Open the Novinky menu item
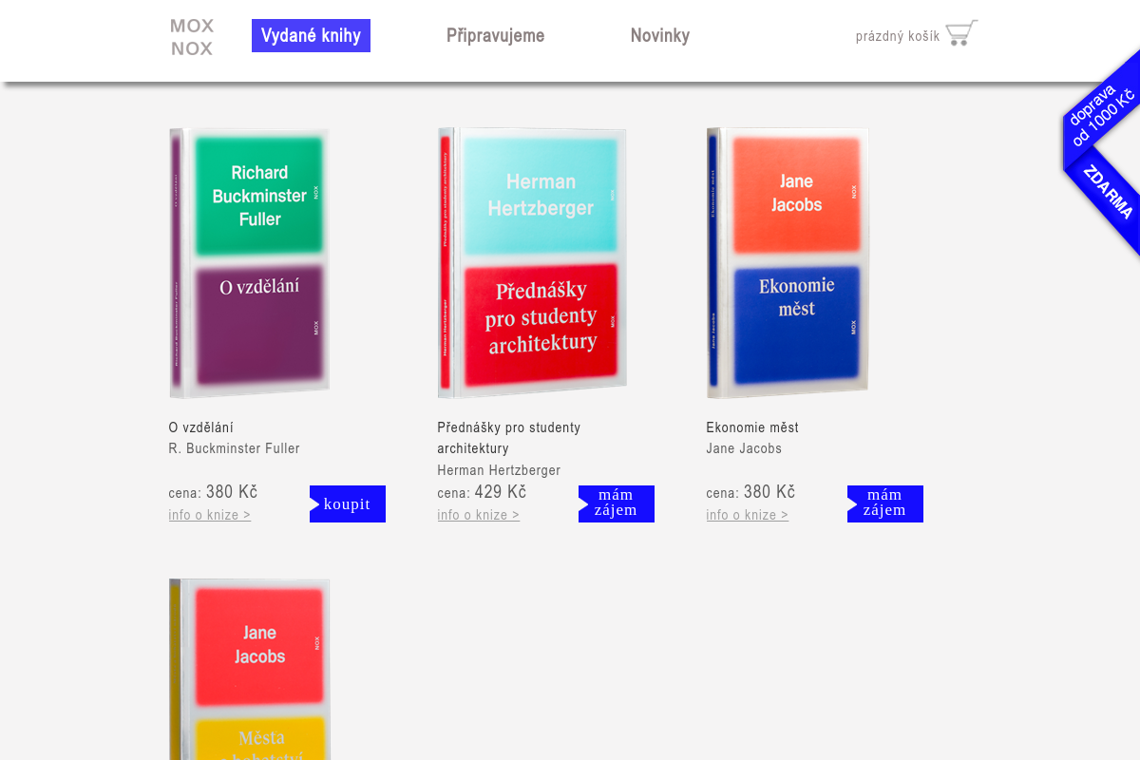Image resolution: width=1140 pixels, height=760 pixels. coord(660,35)
